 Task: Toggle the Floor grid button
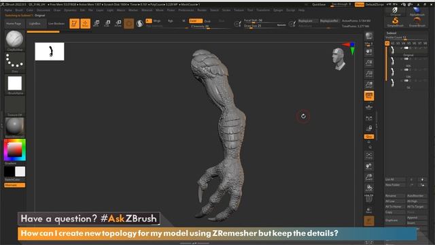(368, 107)
